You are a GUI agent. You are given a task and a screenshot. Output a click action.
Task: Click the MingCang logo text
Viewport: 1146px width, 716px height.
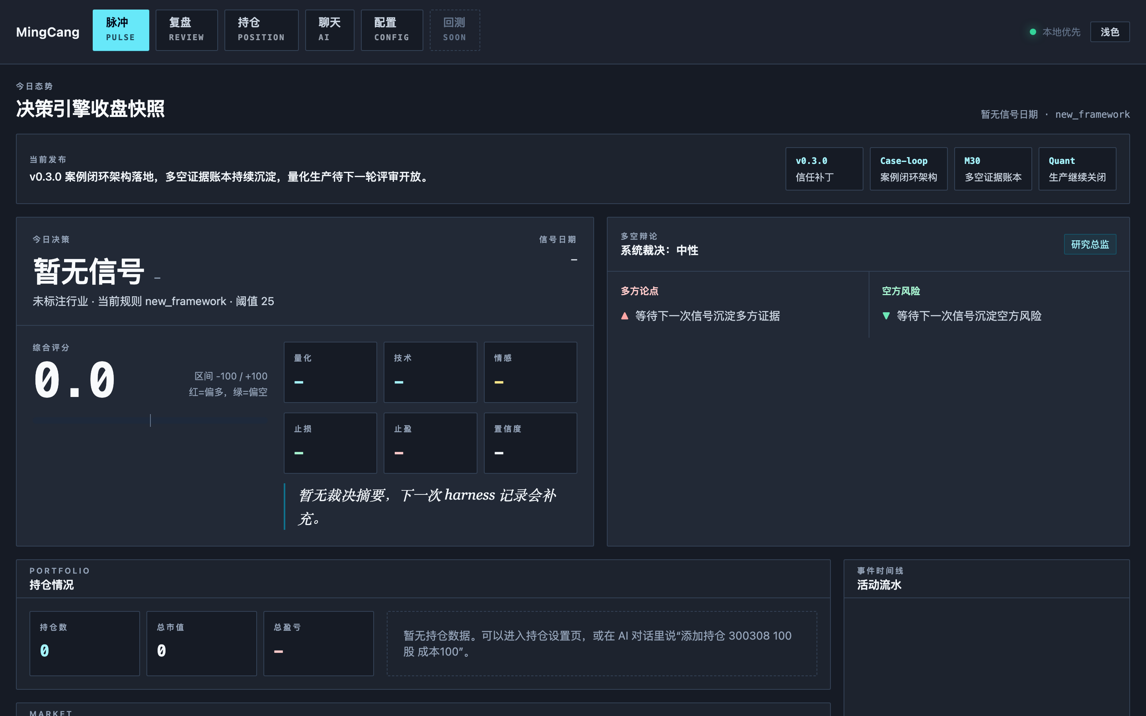click(x=48, y=32)
